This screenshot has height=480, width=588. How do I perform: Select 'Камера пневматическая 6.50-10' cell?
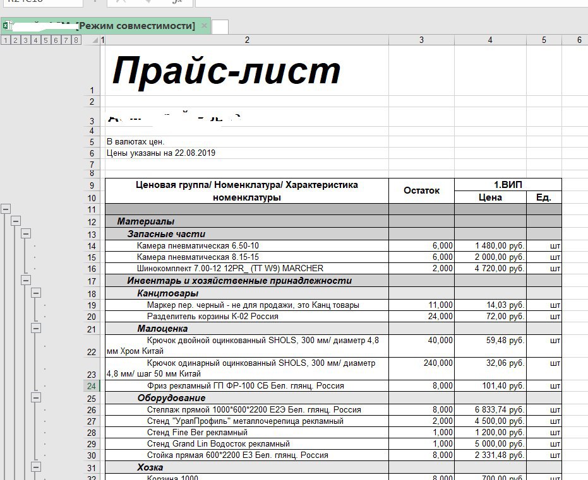[247, 245]
